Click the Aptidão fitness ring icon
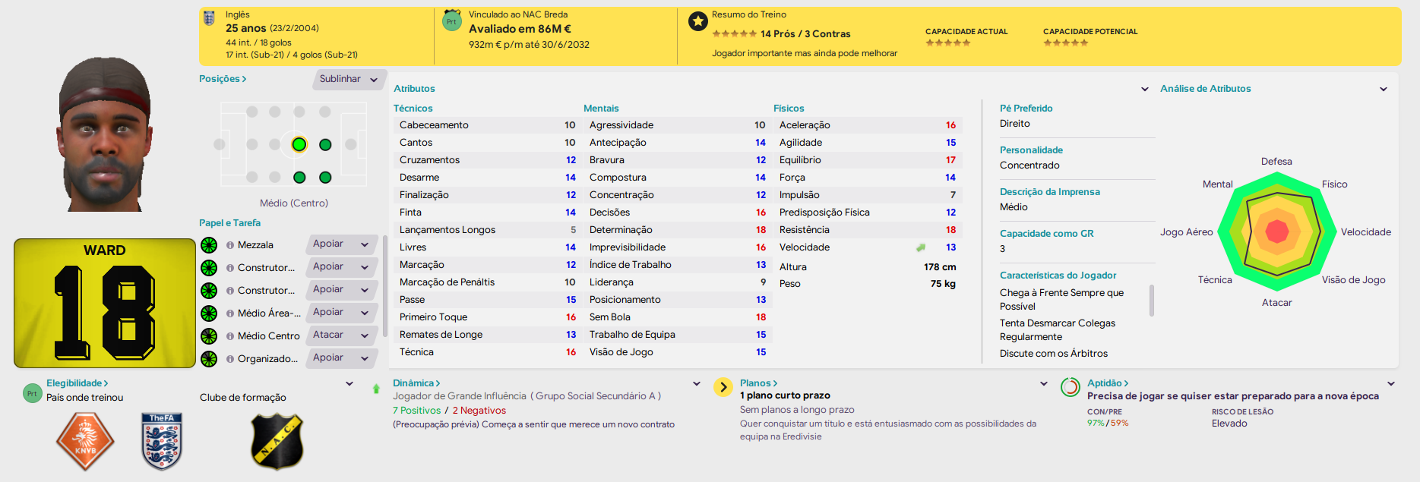The width and height of the screenshot is (1420, 482). 1070,387
